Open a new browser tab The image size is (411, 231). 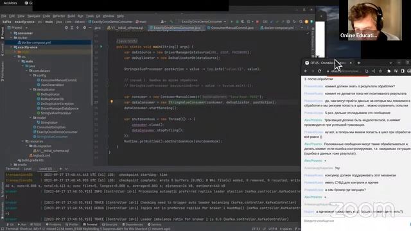pyautogui.click(x=359, y=63)
